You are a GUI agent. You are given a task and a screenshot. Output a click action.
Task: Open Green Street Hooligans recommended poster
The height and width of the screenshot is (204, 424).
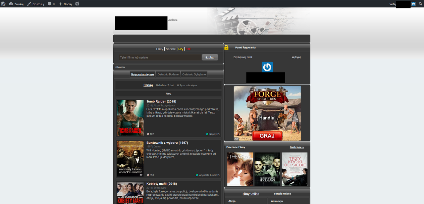[267, 169]
